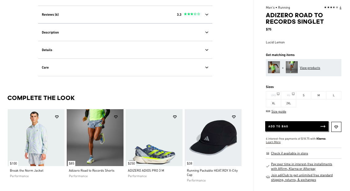Open the Size guide link
350x191 pixels.
279,111
